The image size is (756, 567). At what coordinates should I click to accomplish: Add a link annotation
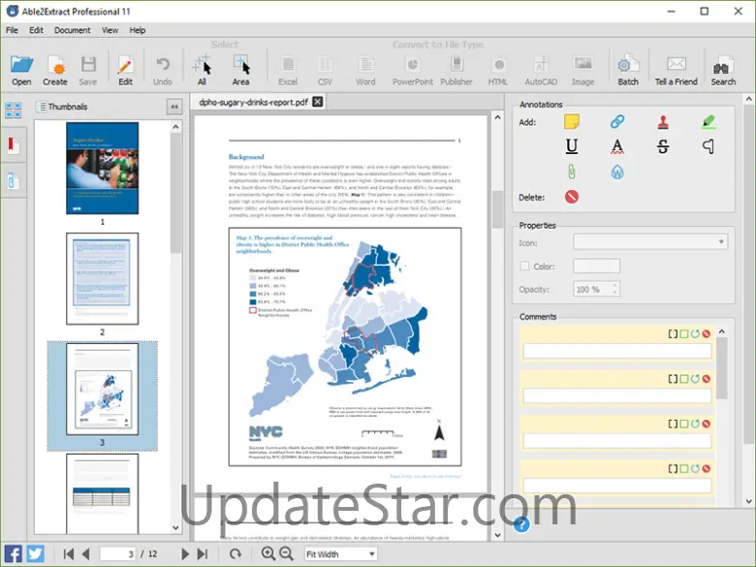click(x=617, y=121)
